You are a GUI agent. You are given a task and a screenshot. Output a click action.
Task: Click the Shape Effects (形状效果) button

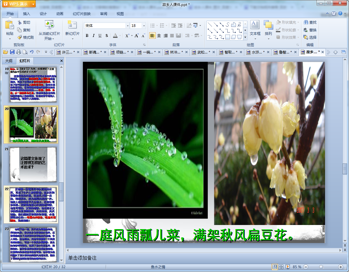[287, 37]
